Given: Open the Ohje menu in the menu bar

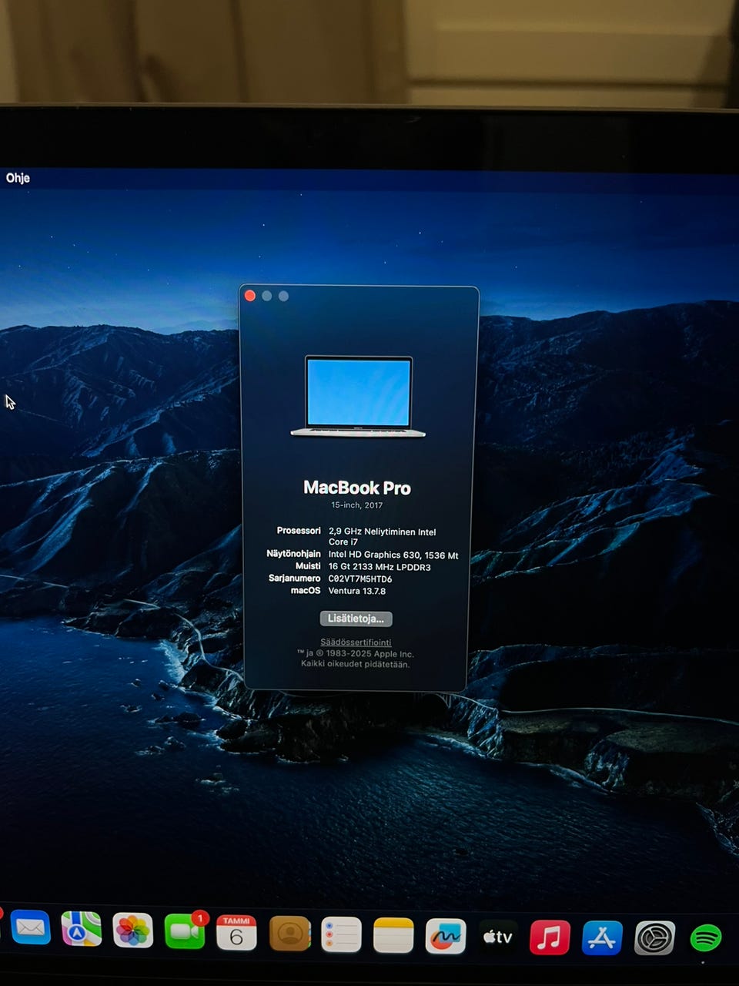Looking at the screenshot, I should tap(18, 178).
